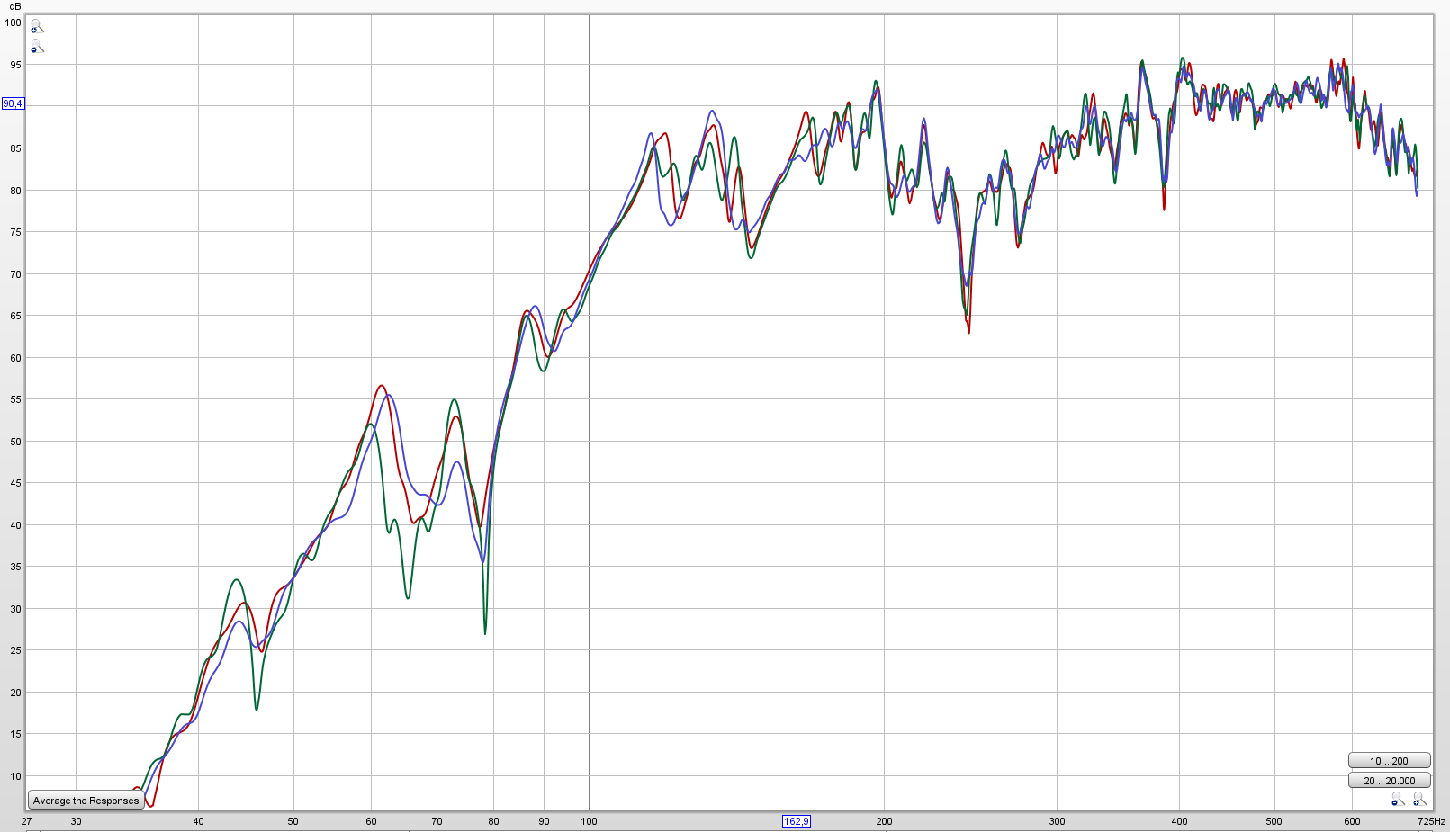Image resolution: width=1450 pixels, height=832 pixels.
Task: Click the vertical zoom-out magnifier icon
Action: [36, 46]
